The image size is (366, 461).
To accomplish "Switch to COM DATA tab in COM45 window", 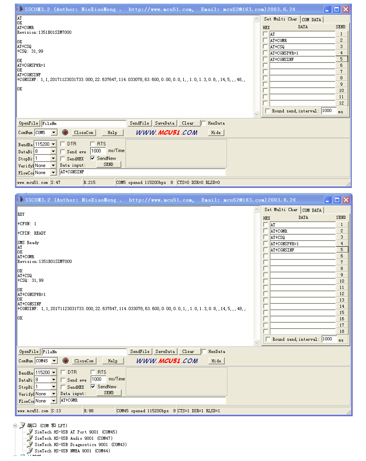I will tap(312, 210).
